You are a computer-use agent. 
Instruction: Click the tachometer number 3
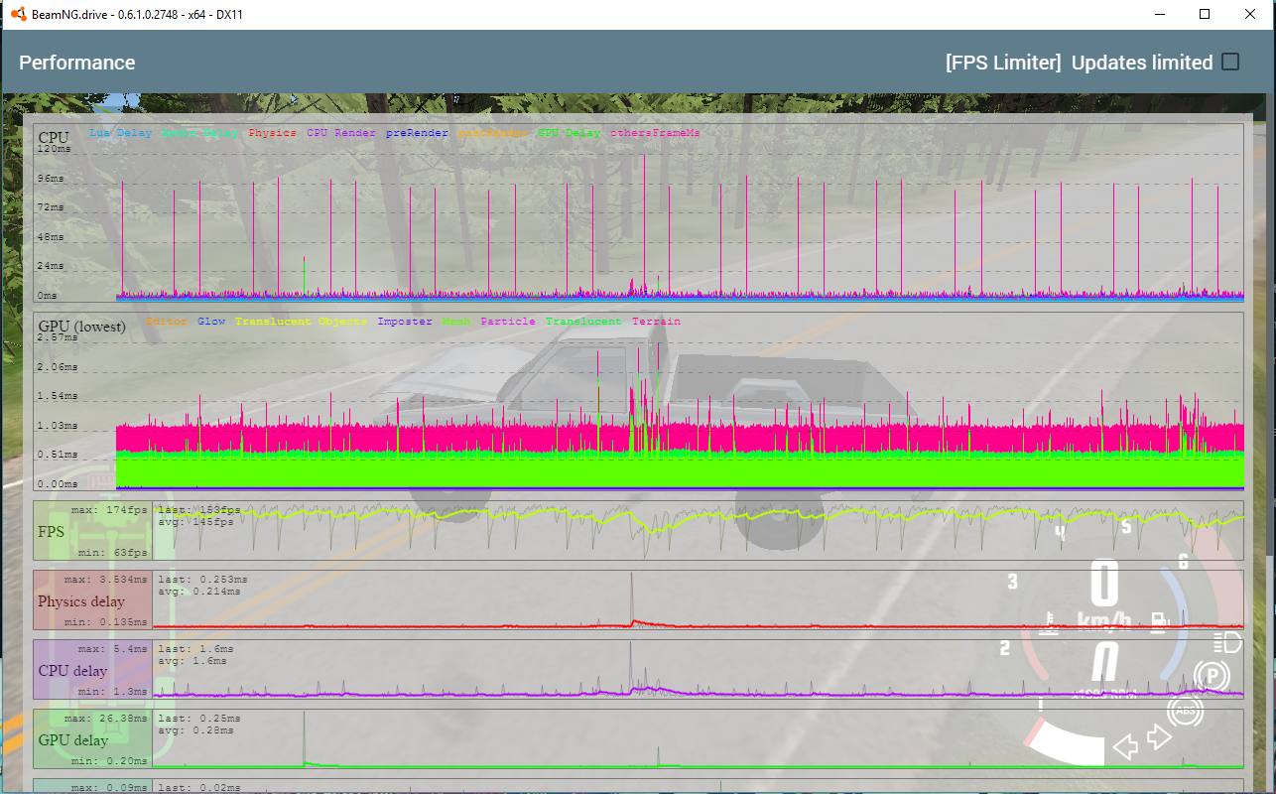click(1012, 582)
